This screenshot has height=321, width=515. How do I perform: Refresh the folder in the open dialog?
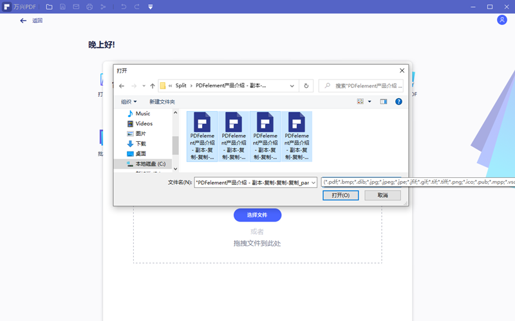pyautogui.click(x=306, y=85)
